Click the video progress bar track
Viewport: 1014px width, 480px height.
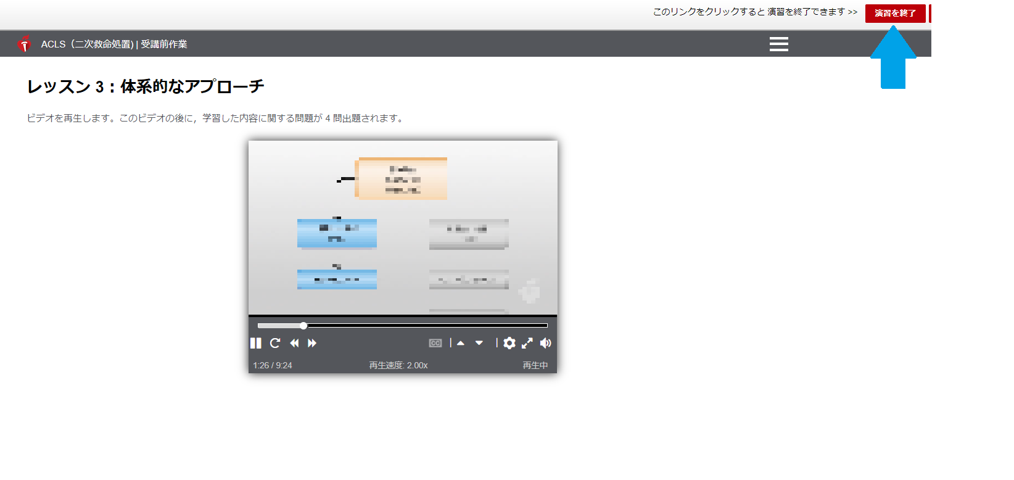403,325
